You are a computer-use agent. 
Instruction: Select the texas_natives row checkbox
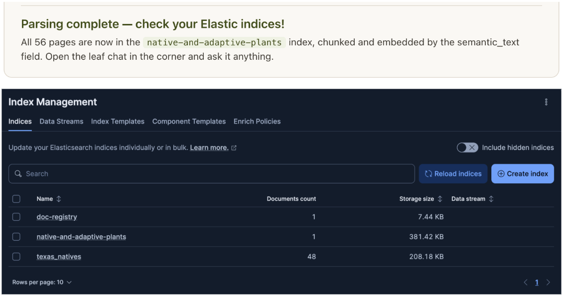click(16, 257)
